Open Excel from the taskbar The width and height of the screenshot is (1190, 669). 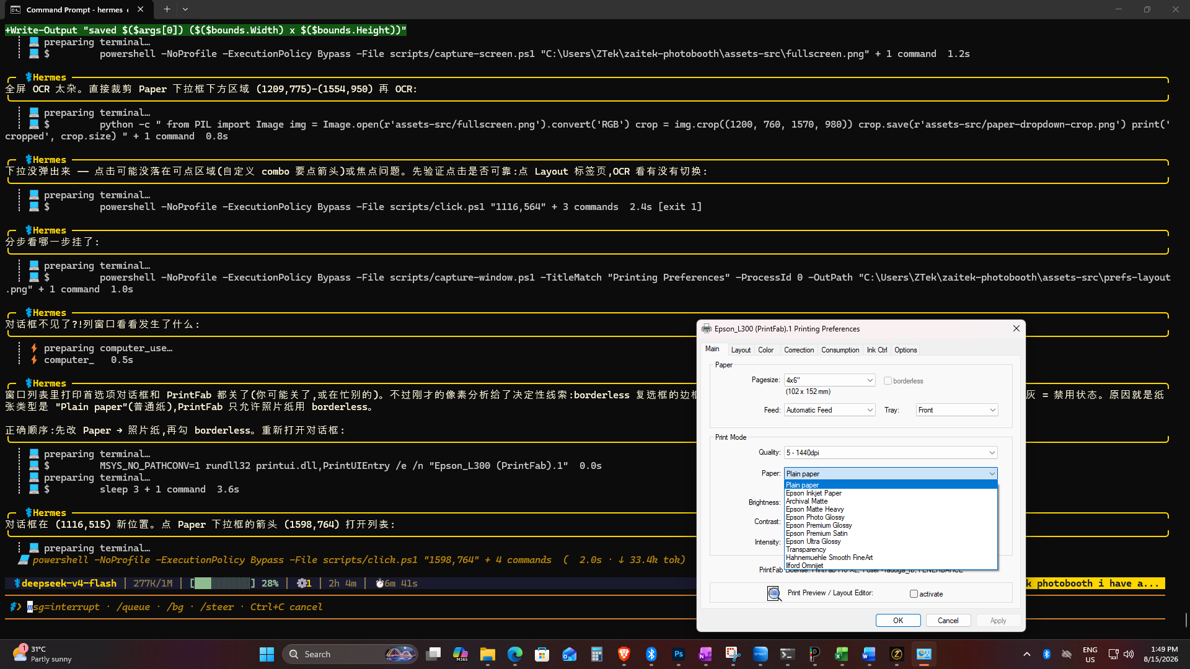[x=842, y=654]
